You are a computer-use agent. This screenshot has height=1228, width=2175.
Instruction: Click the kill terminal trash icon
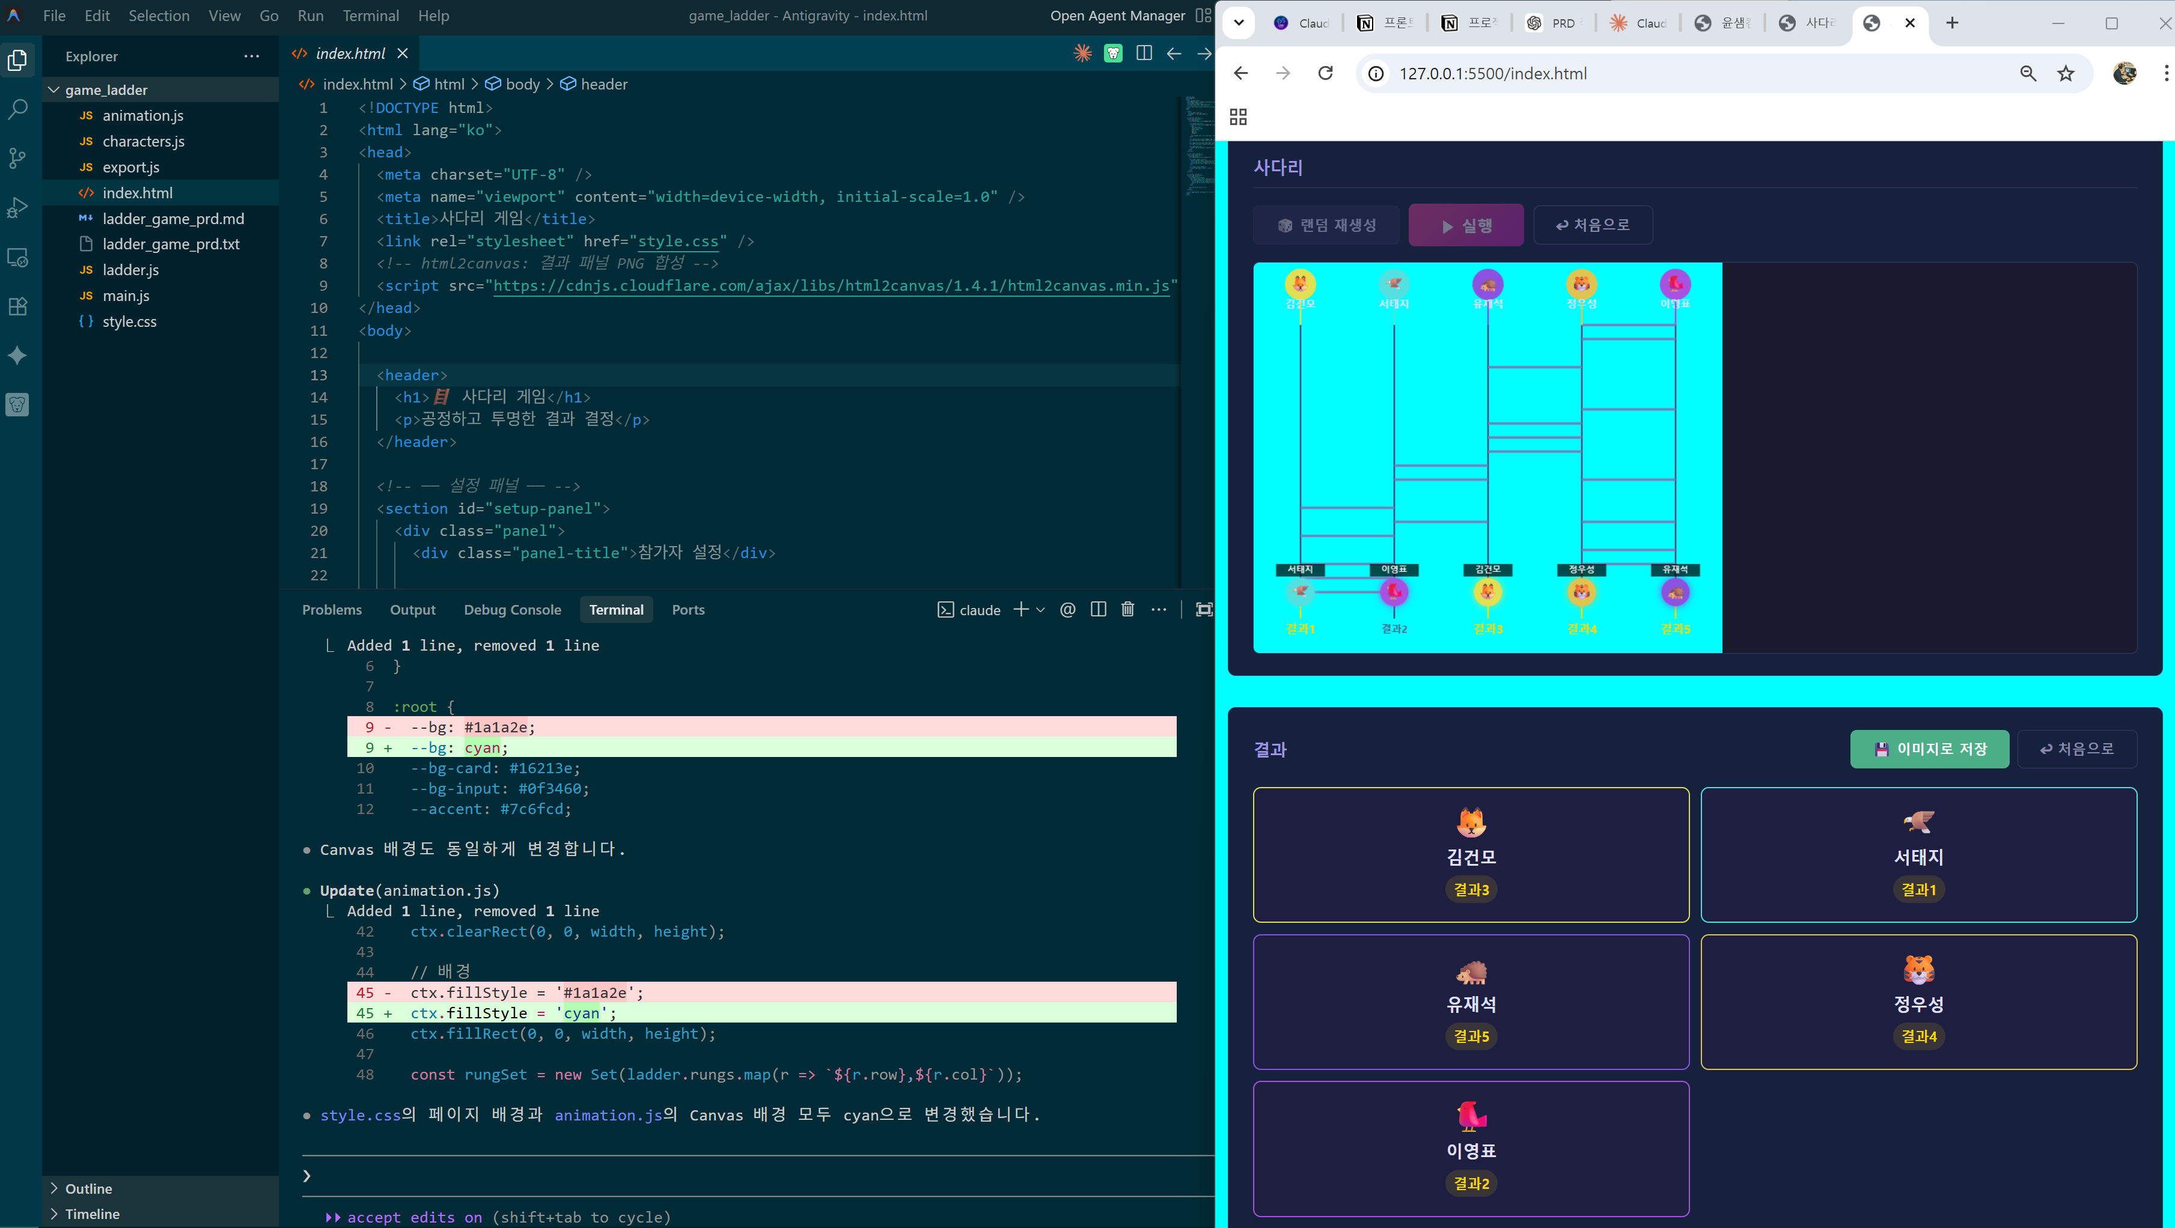(1127, 609)
